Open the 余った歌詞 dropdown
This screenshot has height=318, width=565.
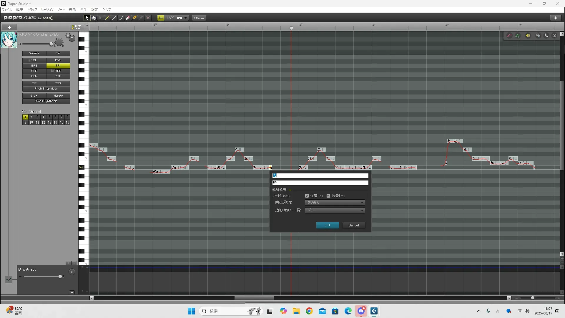[335, 203]
